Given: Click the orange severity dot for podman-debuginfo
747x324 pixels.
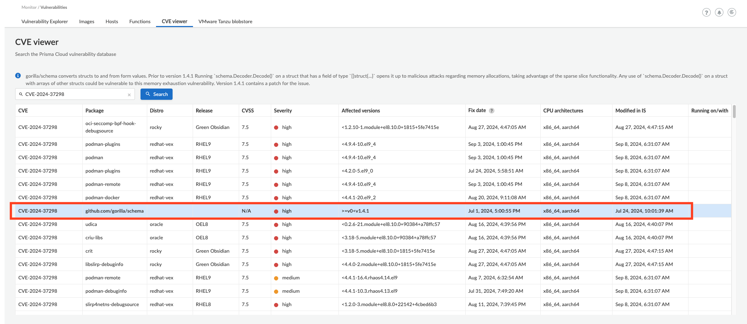Looking at the screenshot, I should (276, 291).
